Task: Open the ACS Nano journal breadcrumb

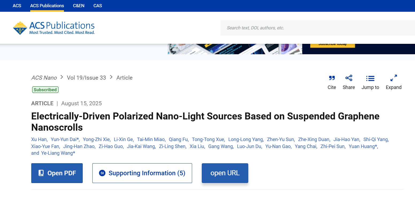Action: [44, 78]
